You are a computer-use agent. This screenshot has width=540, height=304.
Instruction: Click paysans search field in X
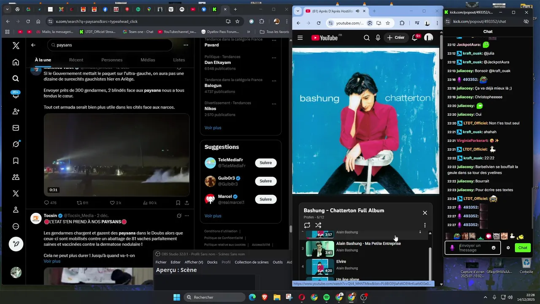coord(110,45)
